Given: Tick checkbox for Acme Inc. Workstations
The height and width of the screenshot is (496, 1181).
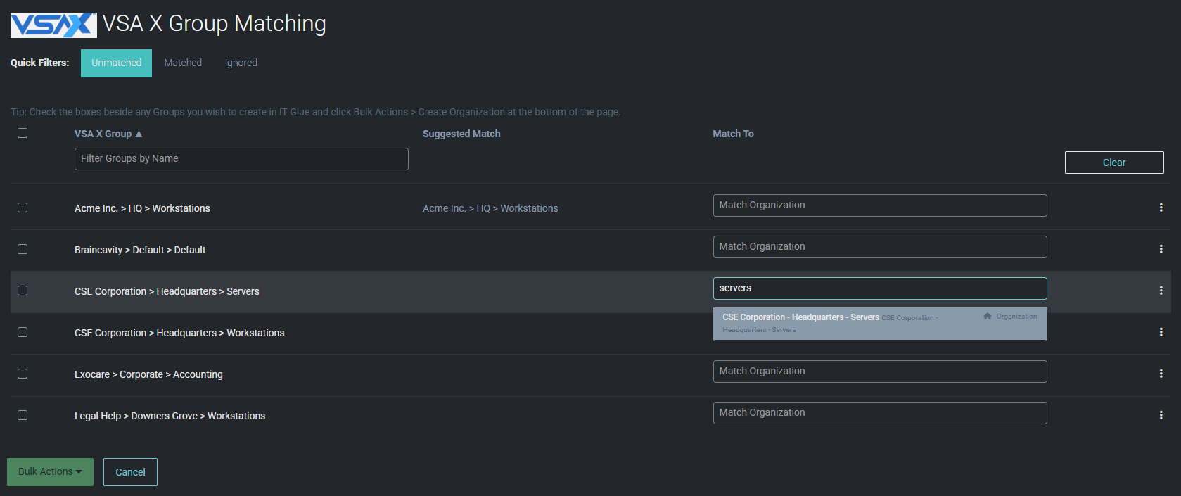Looking at the screenshot, I should pyautogui.click(x=23, y=208).
